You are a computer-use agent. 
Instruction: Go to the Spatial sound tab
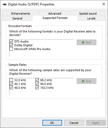tap(88, 14)
